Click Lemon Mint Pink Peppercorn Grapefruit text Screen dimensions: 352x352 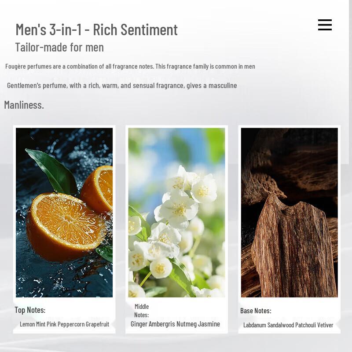point(64,324)
